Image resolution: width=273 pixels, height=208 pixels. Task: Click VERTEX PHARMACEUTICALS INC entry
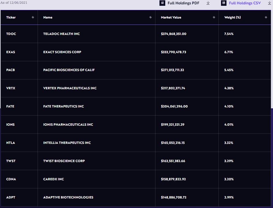(x=70, y=88)
